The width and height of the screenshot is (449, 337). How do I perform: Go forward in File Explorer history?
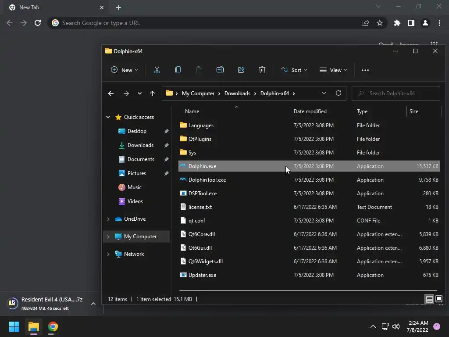coord(126,93)
